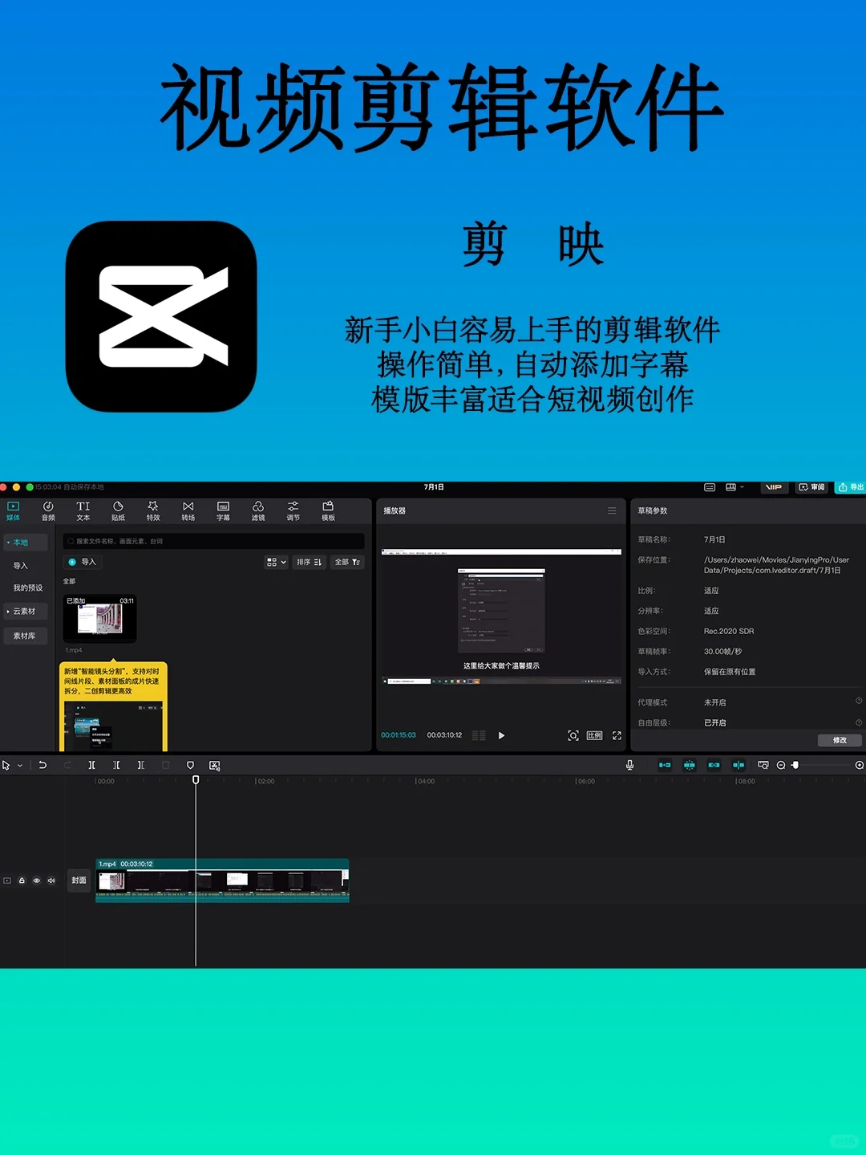Select the 1.mp4 clip thumbnail
This screenshot has width=866, height=1155.
pyautogui.click(x=100, y=618)
